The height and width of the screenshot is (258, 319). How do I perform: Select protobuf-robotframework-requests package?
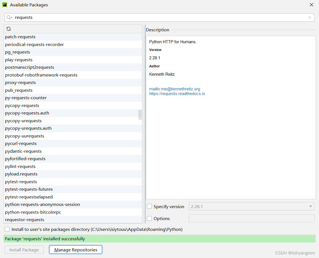tap(73, 75)
